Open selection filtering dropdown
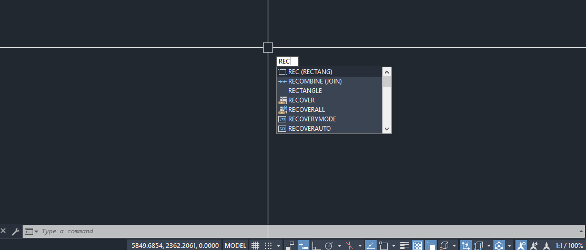This screenshot has width=586, height=250. coord(489,246)
